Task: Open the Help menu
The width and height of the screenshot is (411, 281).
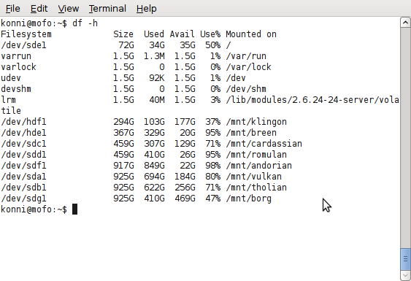Action: click(x=146, y=9)
